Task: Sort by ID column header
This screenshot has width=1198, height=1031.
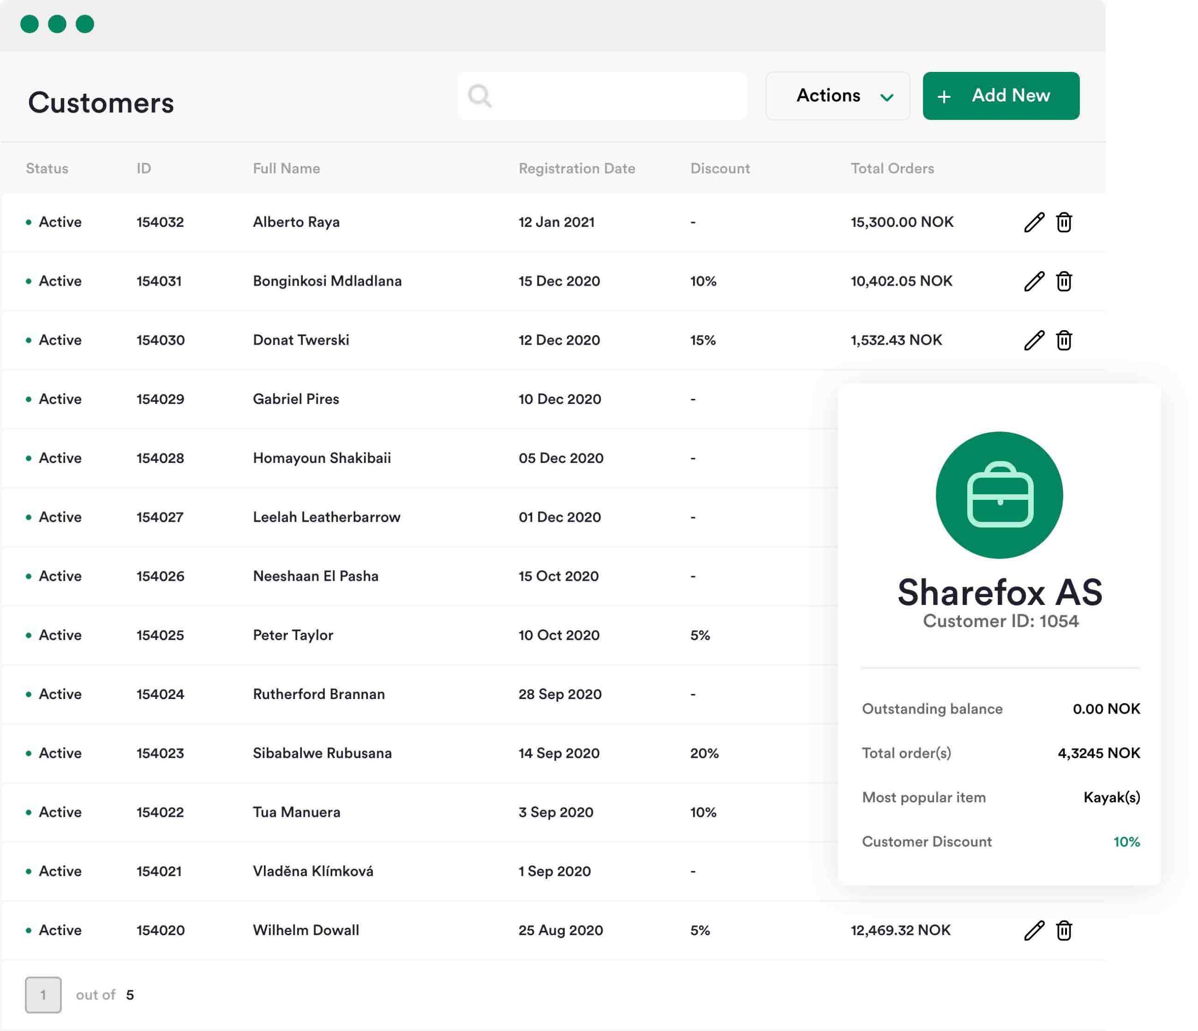Action: pos(144,169)
